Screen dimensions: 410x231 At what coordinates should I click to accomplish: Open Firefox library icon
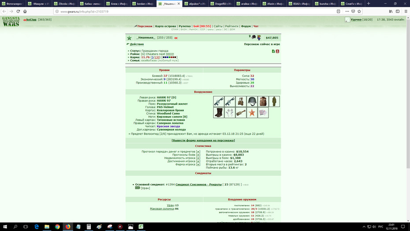(x=391, y=11)
